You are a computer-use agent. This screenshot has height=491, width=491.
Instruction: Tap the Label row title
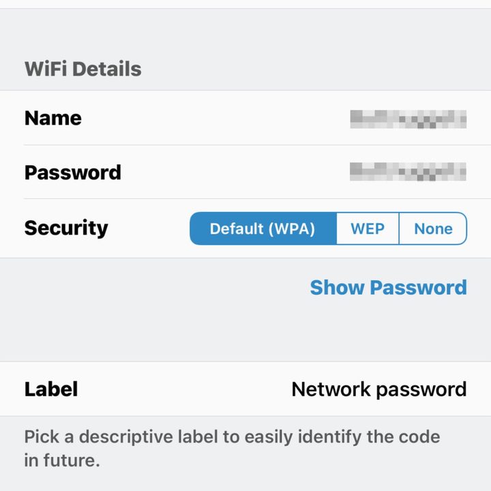pos(51,389)
